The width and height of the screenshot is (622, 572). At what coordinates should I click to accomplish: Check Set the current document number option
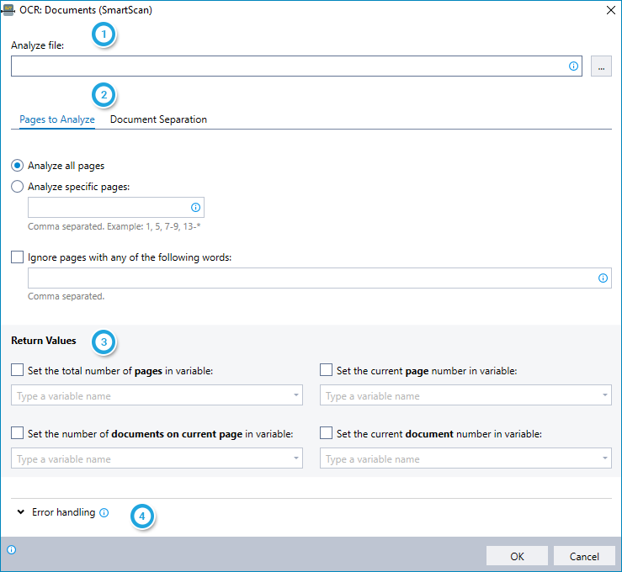pyautogui.click(x=326, y=433)
